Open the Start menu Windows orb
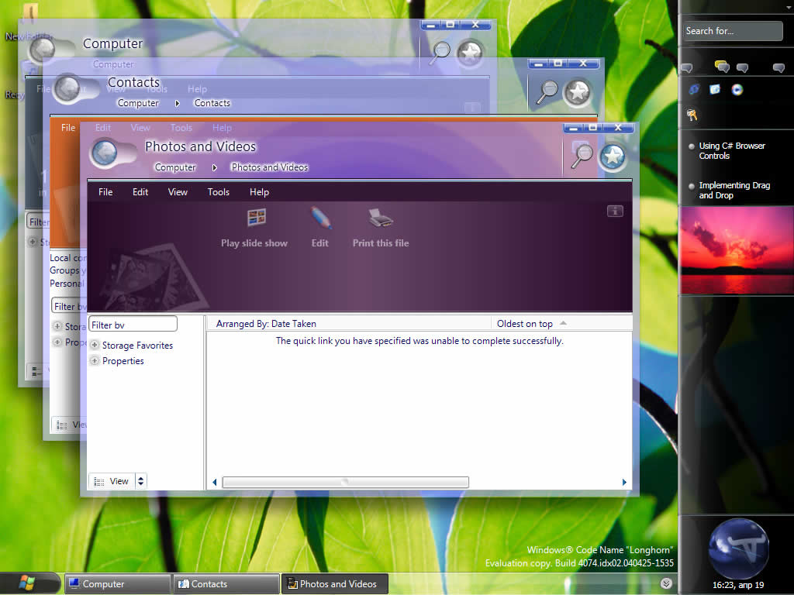This screenshot has height=595, width=794. click(x=26, y=583)
